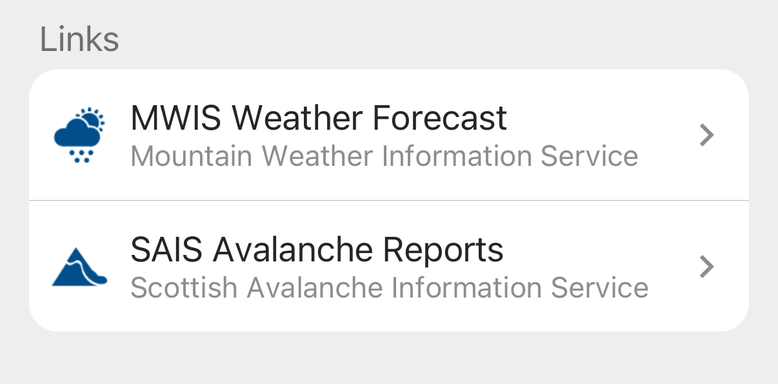Screen dimensions: 778x384
Task: Select the Scottish Avalanche Information Service subtitle
Action: pyautogui.click(x=389, y=288)
